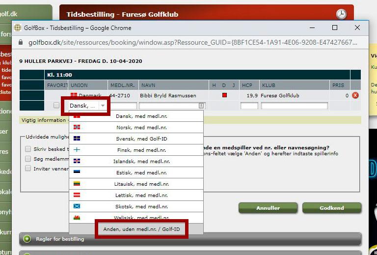The image size is (377, 255).
Task: Click the 'Vigtig information' bar
Action: pos(190,120)
